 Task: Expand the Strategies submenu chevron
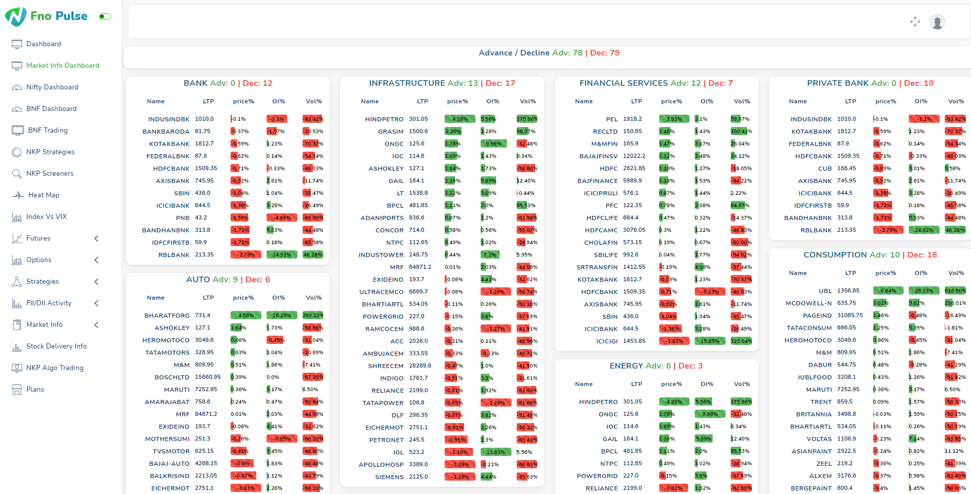tap(96, 282)
